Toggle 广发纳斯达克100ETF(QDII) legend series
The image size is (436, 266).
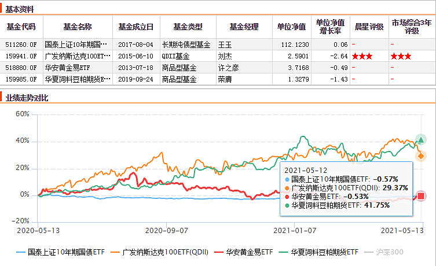pyautogui.click(x=159, y=252)
